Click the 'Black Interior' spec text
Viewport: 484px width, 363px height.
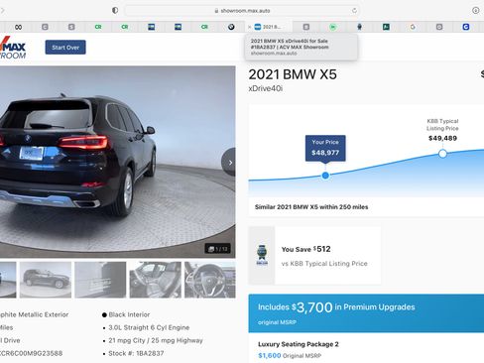[x=129, y=314]
